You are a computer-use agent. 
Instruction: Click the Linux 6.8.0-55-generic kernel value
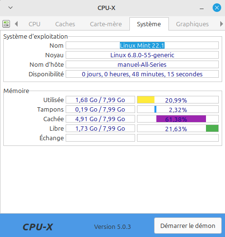[142, 55]
